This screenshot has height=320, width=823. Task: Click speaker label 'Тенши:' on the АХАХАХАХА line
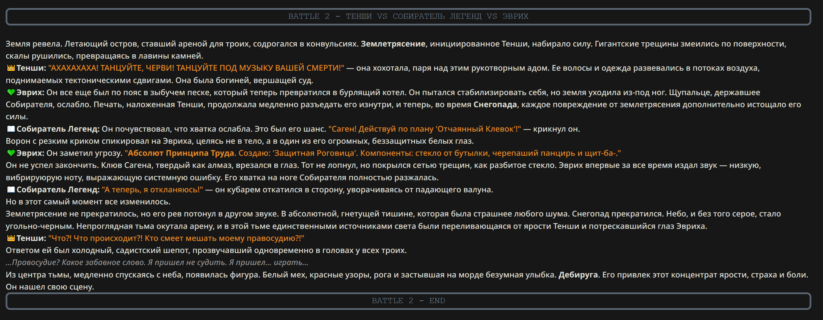[31, 68]
